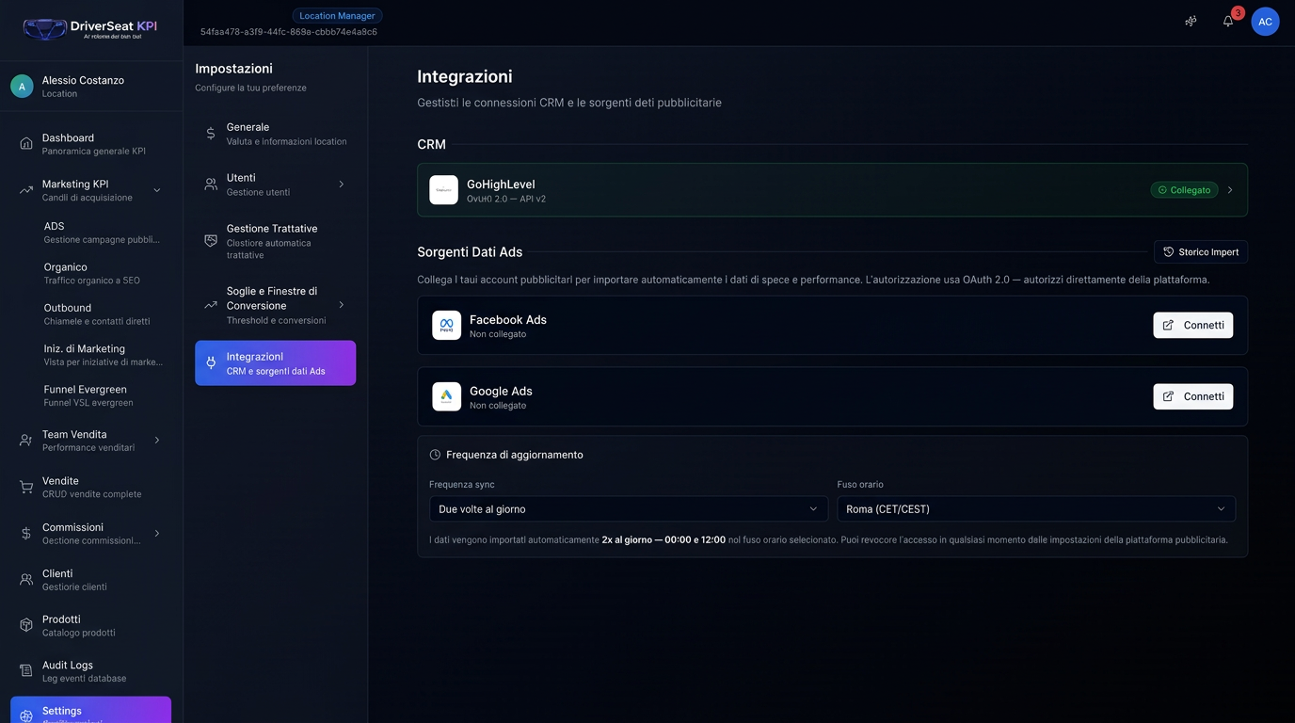1295x723 pixels.
Task: Select Gestione Trattative in settings menu
Action: (x=275, y=241)
